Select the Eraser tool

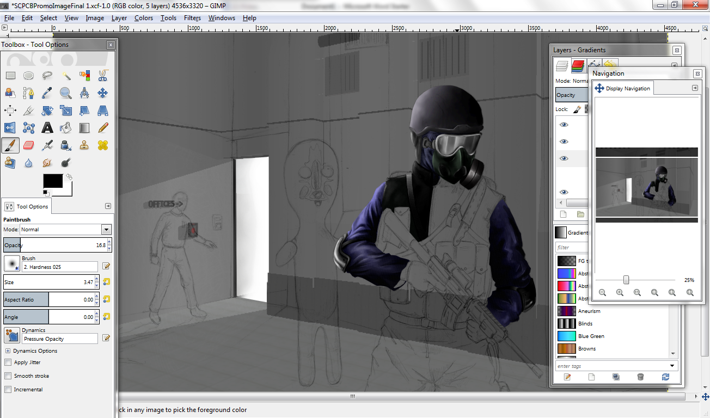tap(28, 145)
